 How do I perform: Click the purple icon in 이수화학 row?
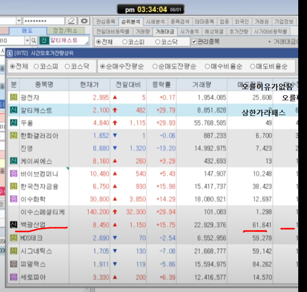13,199
